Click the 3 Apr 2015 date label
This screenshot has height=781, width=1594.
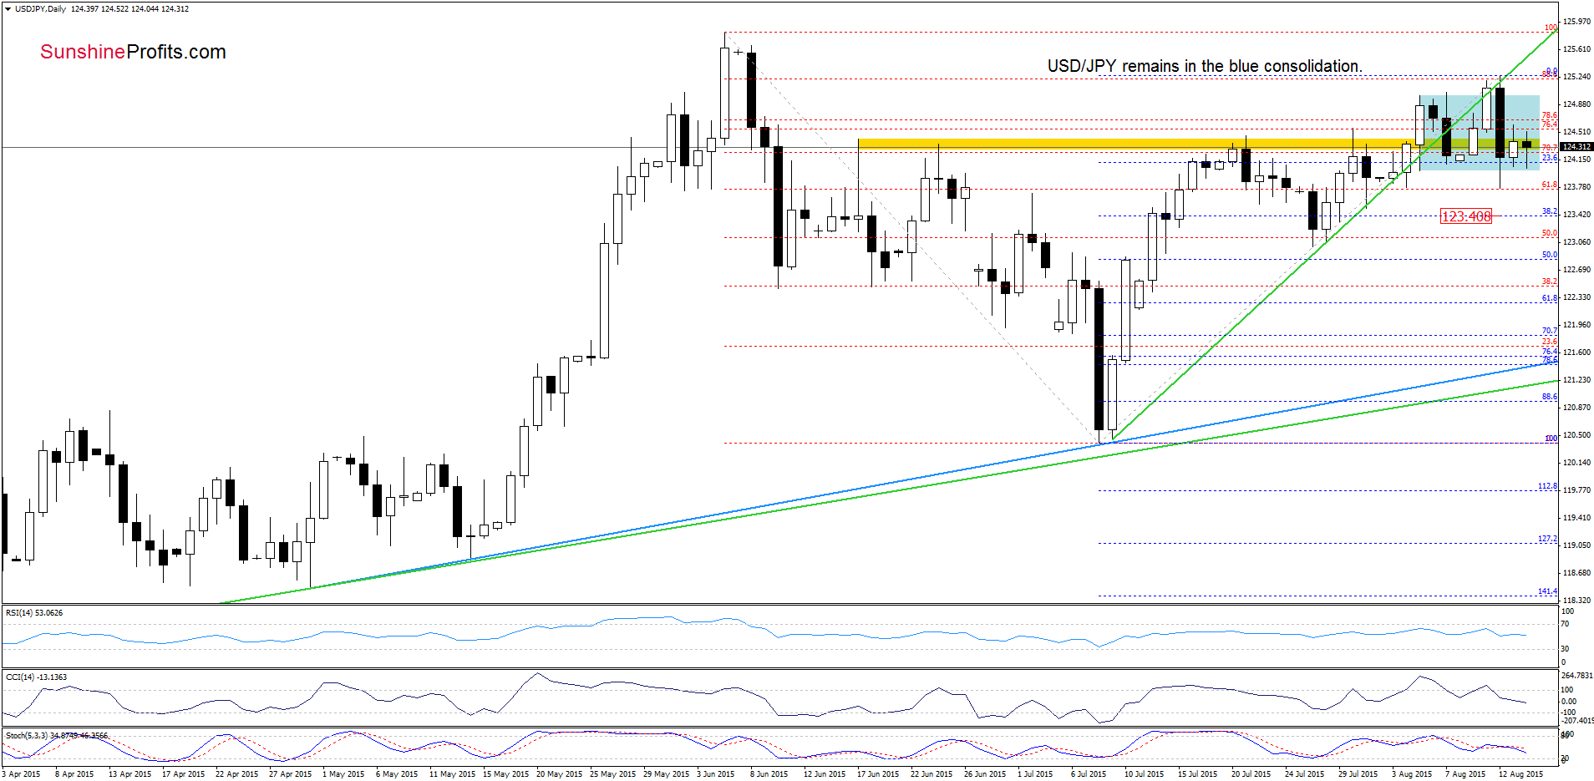[x=21, y=774]
